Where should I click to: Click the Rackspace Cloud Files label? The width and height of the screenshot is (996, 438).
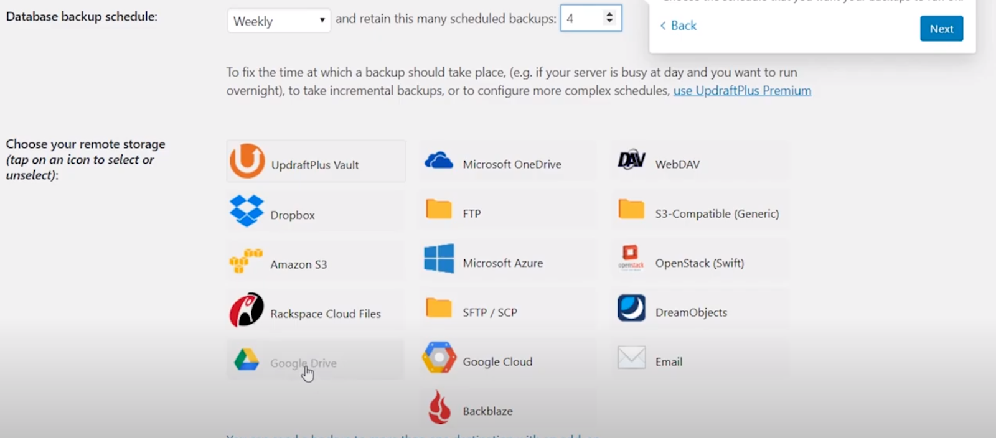[x=326, y=314]
